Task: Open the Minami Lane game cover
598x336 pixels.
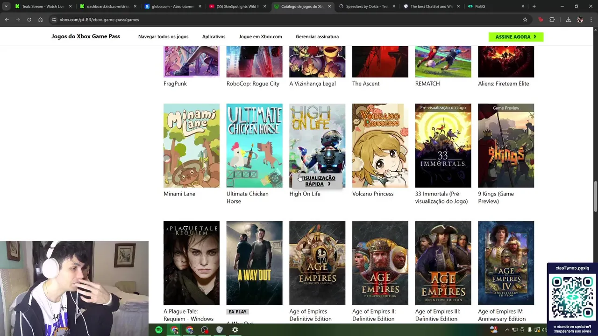Action: point(192,146)
